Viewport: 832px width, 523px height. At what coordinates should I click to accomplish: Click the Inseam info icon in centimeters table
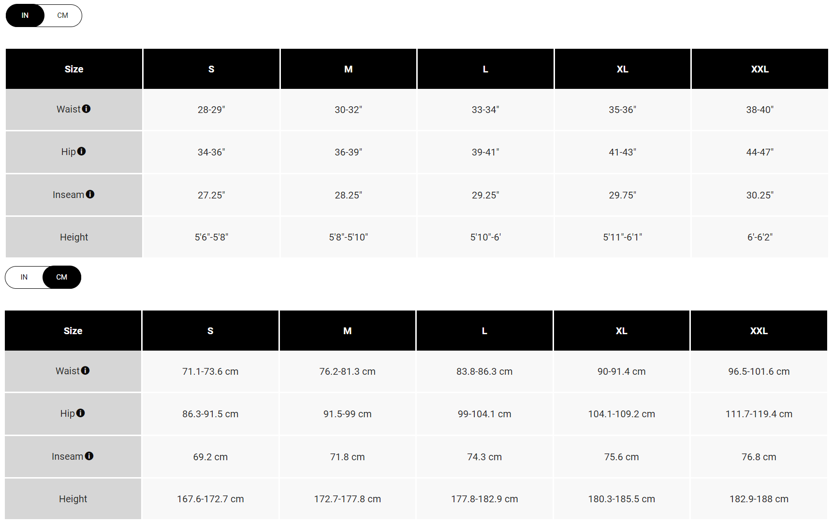[89, 456]
